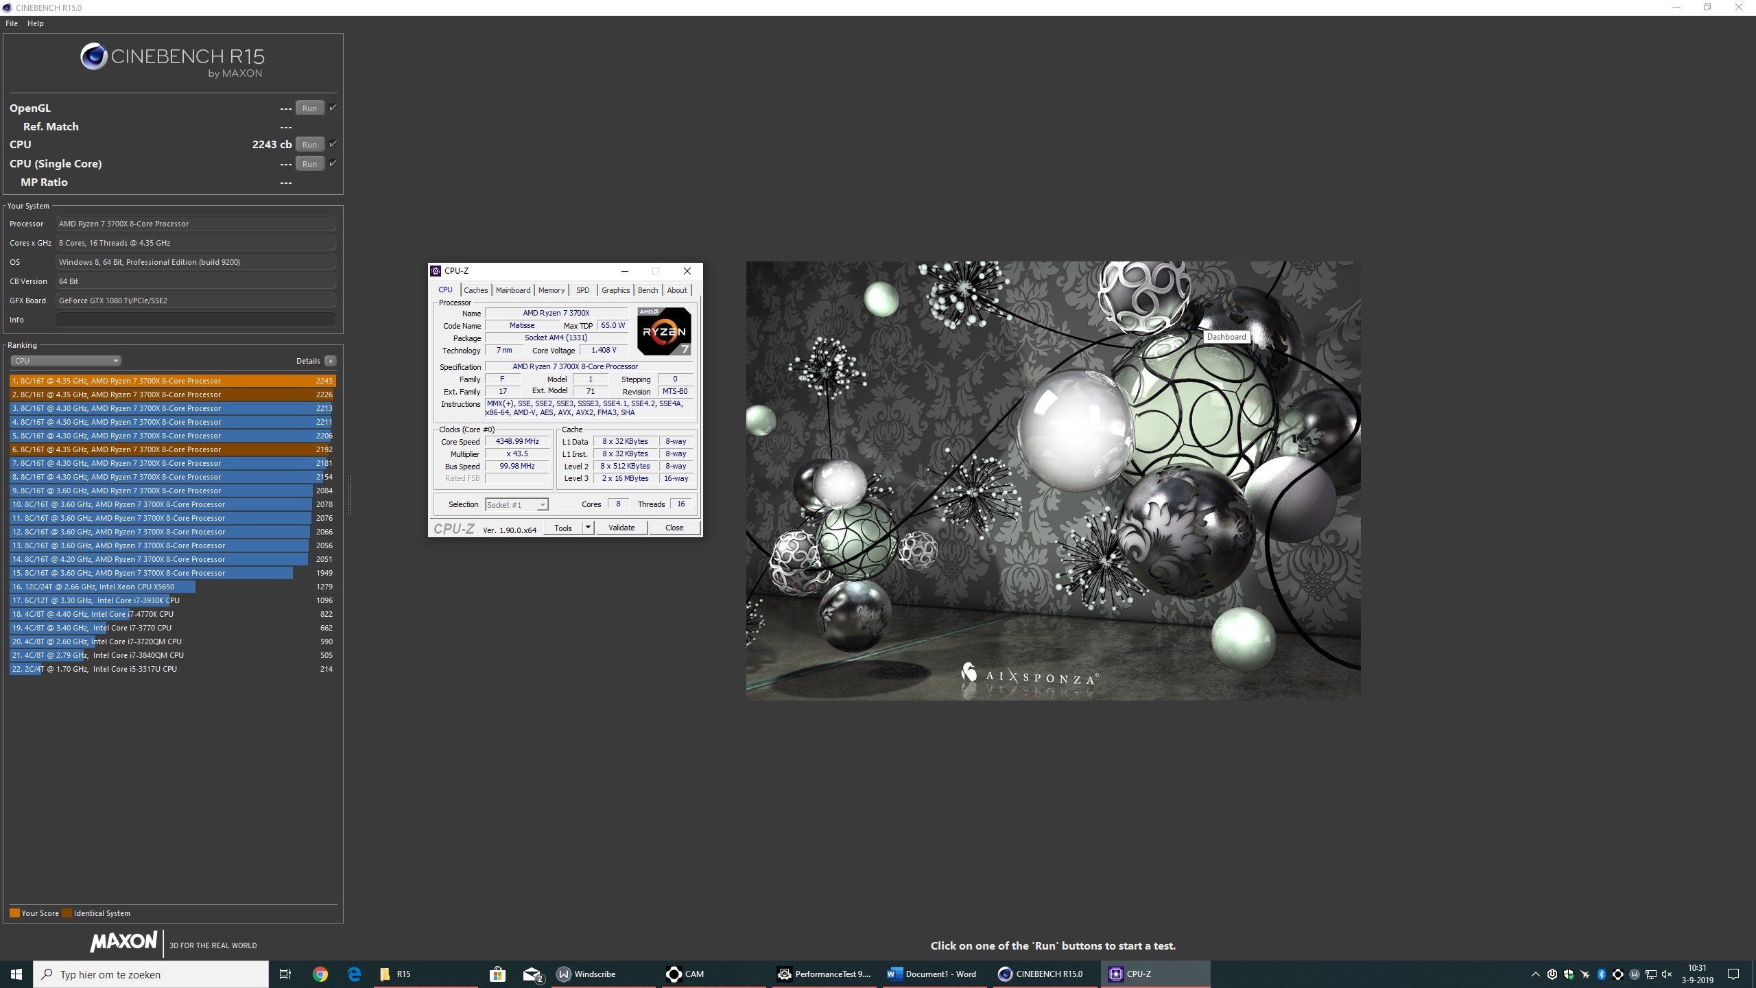Select ranking row 1 scoring 2243
The width and height of the screenshot is (1756, 988).
tap(173, 381)
